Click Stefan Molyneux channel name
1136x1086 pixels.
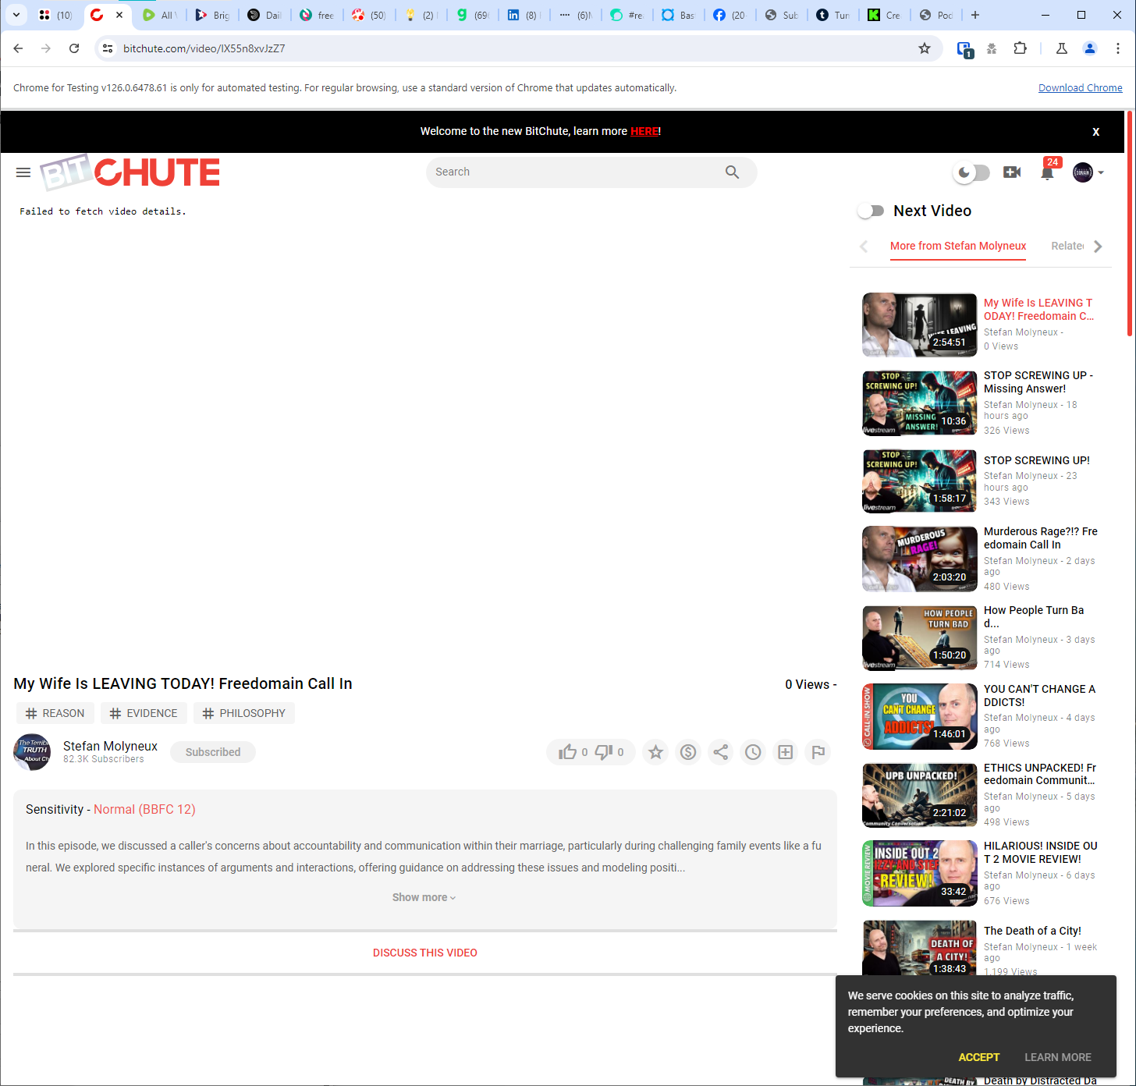point(110,746)
